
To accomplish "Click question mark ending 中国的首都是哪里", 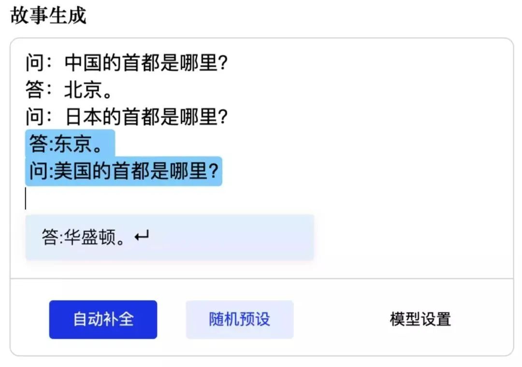I will click(223, 63).
